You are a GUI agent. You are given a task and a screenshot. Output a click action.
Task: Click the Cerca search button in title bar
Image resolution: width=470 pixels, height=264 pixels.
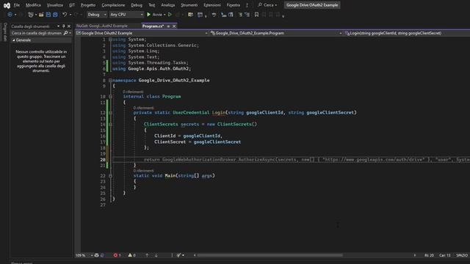pyautogui.click(x=267, y=5)
